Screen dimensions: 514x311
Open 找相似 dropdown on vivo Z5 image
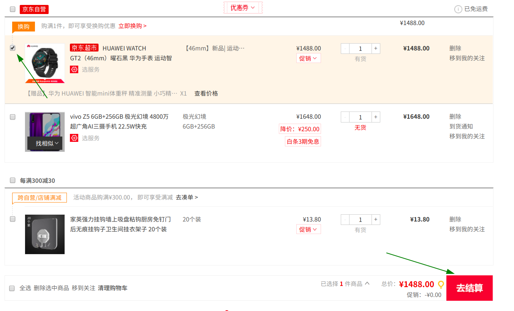(45, 143)
